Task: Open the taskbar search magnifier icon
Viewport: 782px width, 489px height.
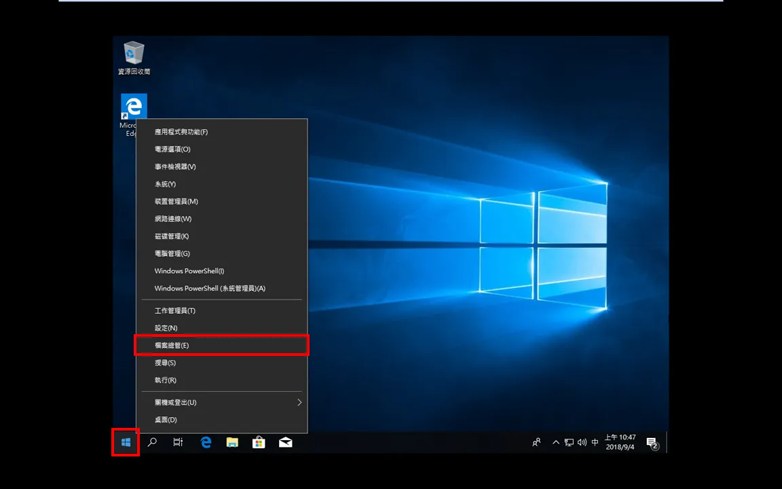Action: point(152,442)
